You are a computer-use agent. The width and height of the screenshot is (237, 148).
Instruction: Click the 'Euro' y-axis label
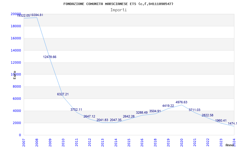coord(15,75)
